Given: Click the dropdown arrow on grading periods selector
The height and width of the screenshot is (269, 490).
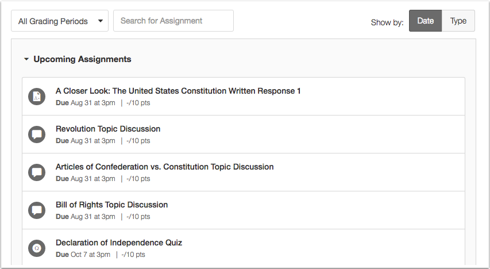Looking at the screenshot, I should tap(101, 21).
